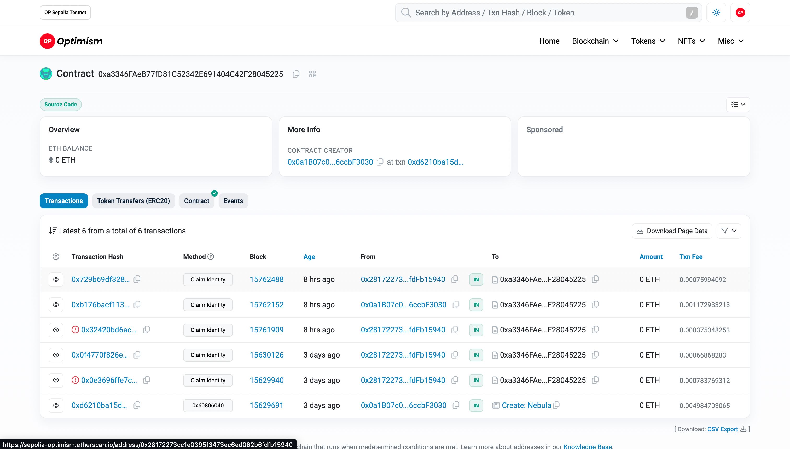Click the eye icon on fourth transaction row
Screen dimensions: 790x449
pyautogui.click(x=55, y=355)
